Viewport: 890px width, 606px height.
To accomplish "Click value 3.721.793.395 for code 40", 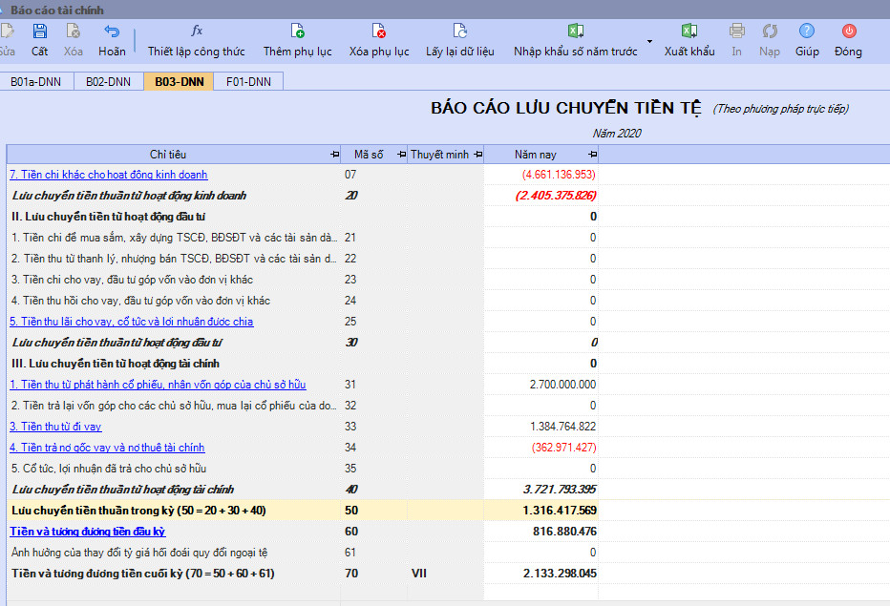I will (560, 490).
